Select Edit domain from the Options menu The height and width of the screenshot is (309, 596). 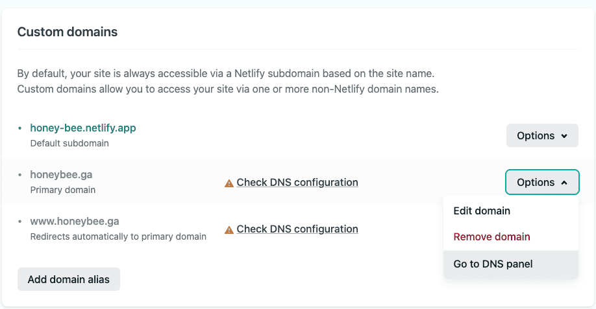click(482, 211)
